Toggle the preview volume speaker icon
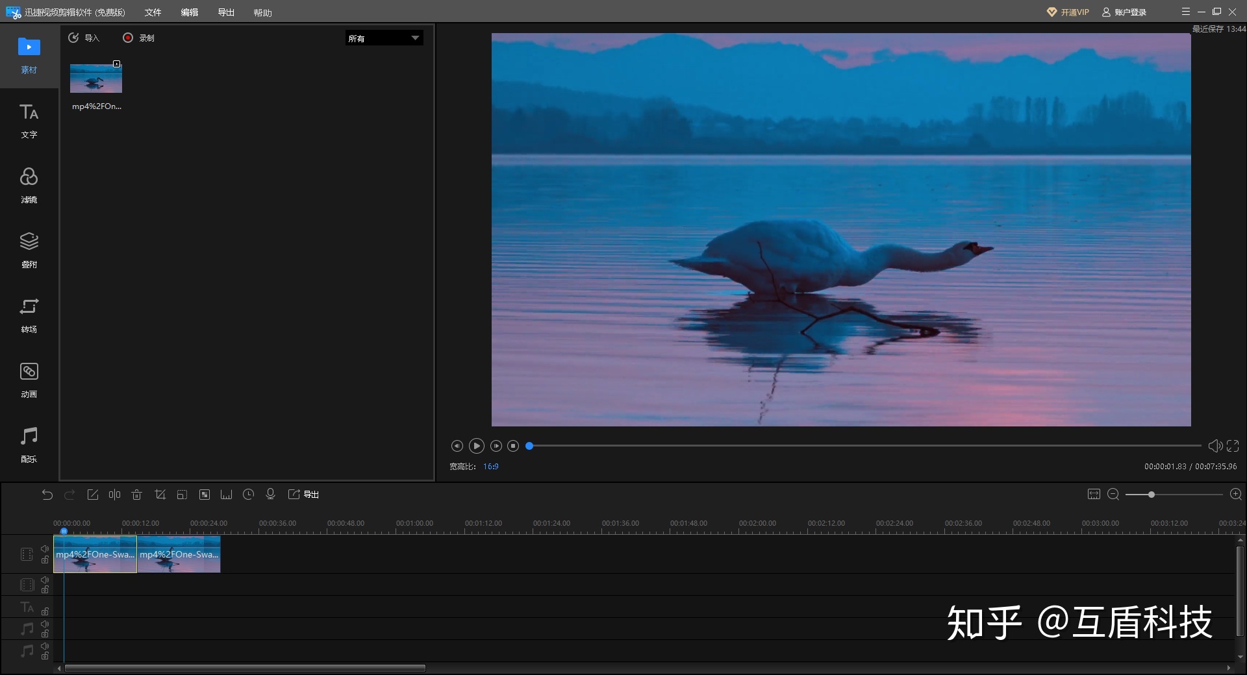 pyautogui.click(x=1215, y=446)
